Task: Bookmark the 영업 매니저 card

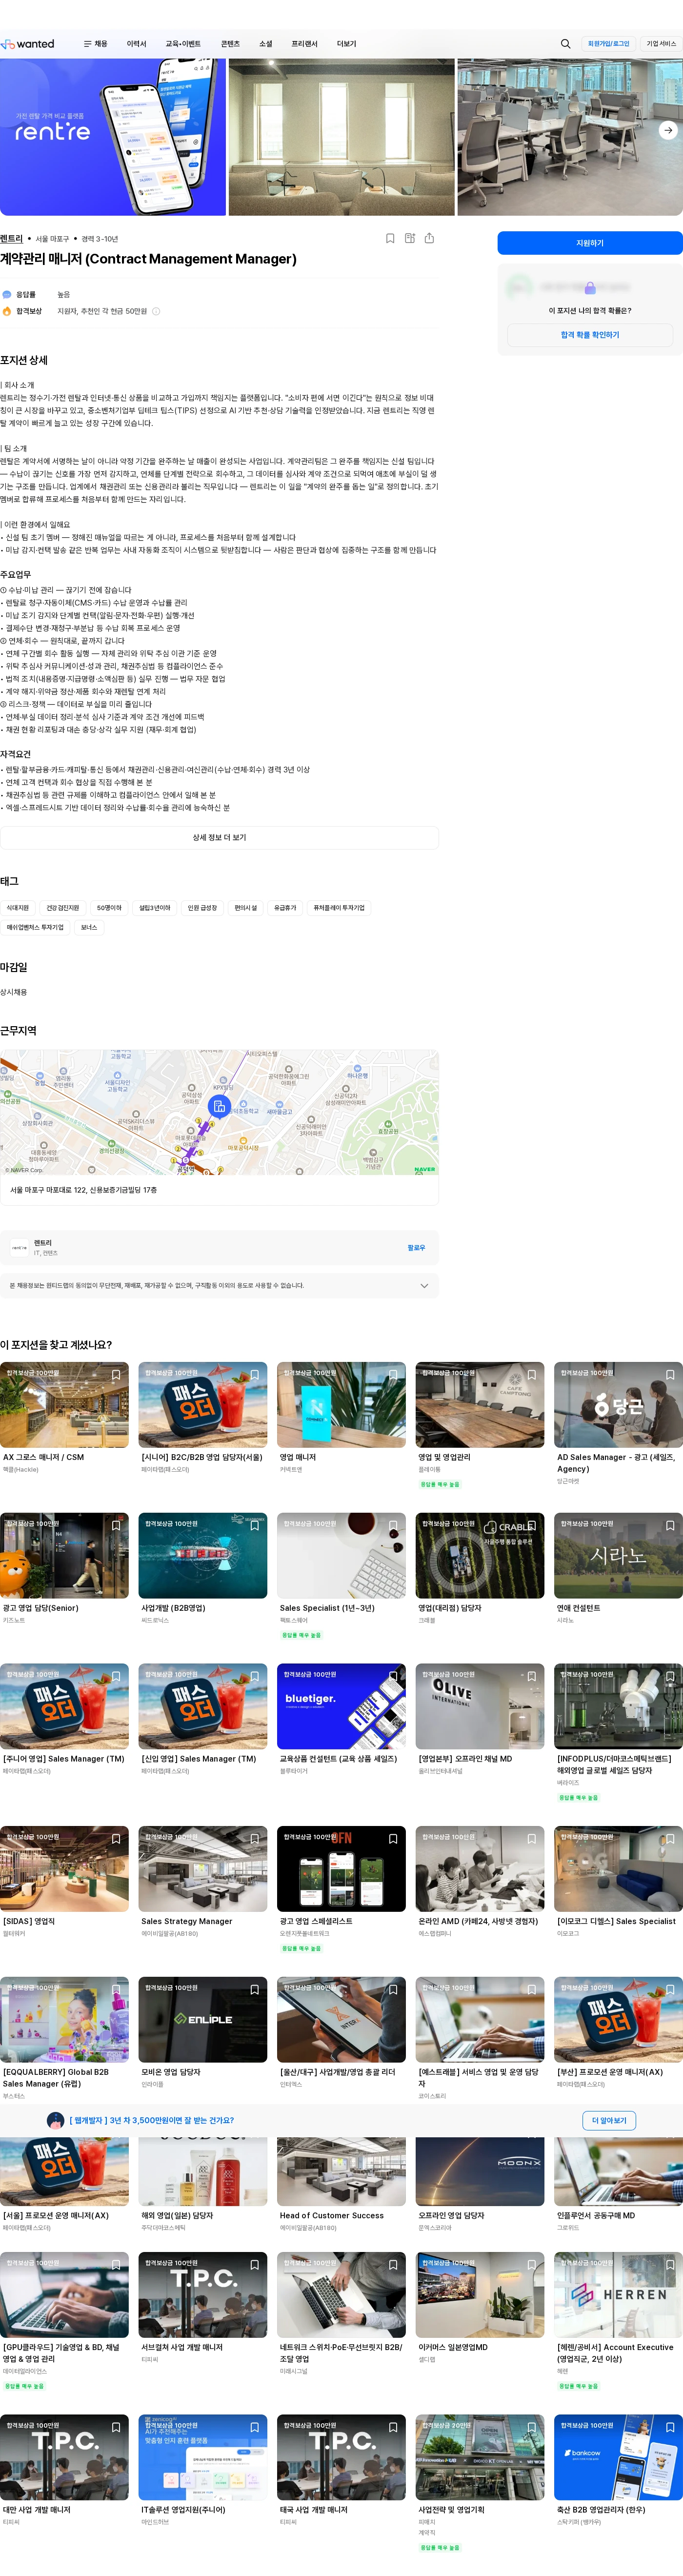Action: [393, 1375]
